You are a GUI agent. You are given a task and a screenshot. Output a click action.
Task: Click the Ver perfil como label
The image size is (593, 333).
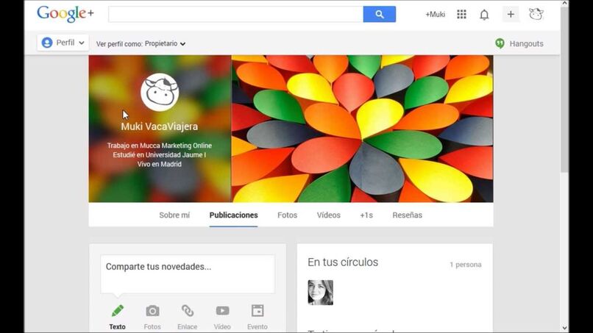(x=119, y=44)
